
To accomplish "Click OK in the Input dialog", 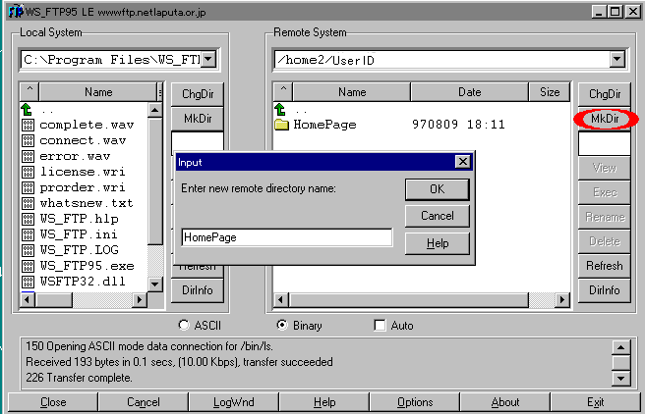I will tap(438, 189).
